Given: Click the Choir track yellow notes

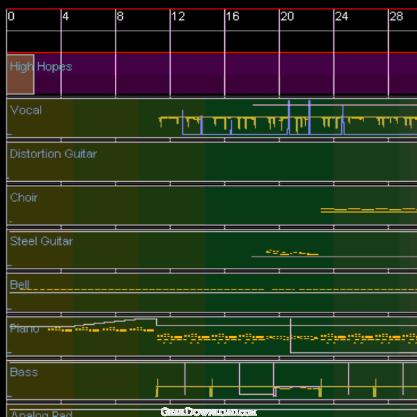Looking at the screenshot, I should (x=369, y=210).
